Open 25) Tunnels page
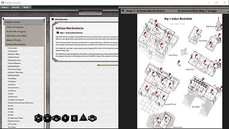 coord(12,124)
